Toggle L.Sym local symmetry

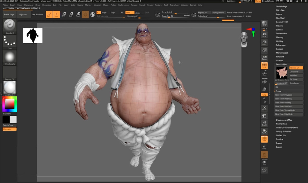click(x=264, y=81)
